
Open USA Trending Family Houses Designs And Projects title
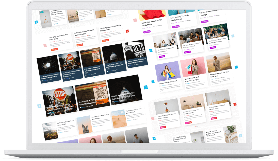coord(179,139)
